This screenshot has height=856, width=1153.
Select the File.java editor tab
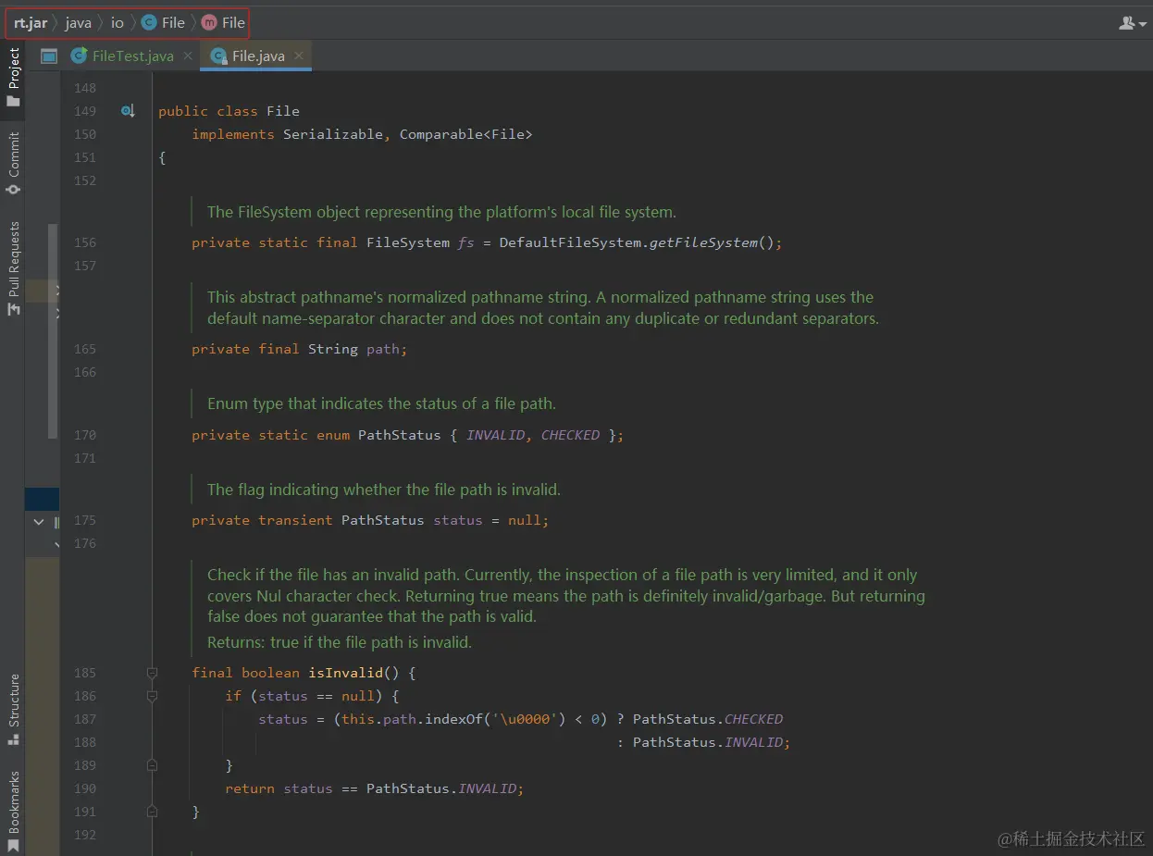click(x=257, y=56)
